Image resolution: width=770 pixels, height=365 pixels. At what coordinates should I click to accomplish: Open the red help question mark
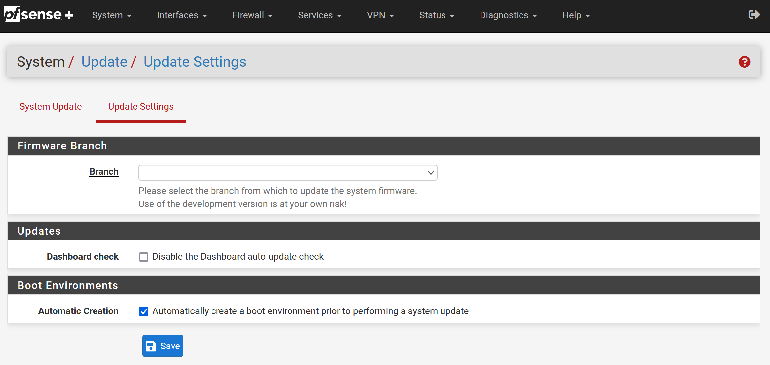coord(744,62)
